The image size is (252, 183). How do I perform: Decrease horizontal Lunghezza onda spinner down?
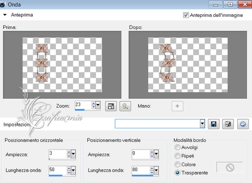(69, 172)
